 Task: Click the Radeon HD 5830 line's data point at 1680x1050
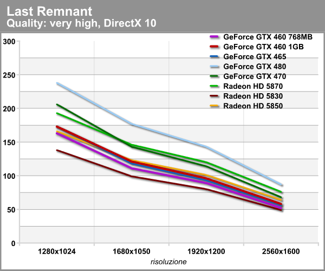coord(132,176)
